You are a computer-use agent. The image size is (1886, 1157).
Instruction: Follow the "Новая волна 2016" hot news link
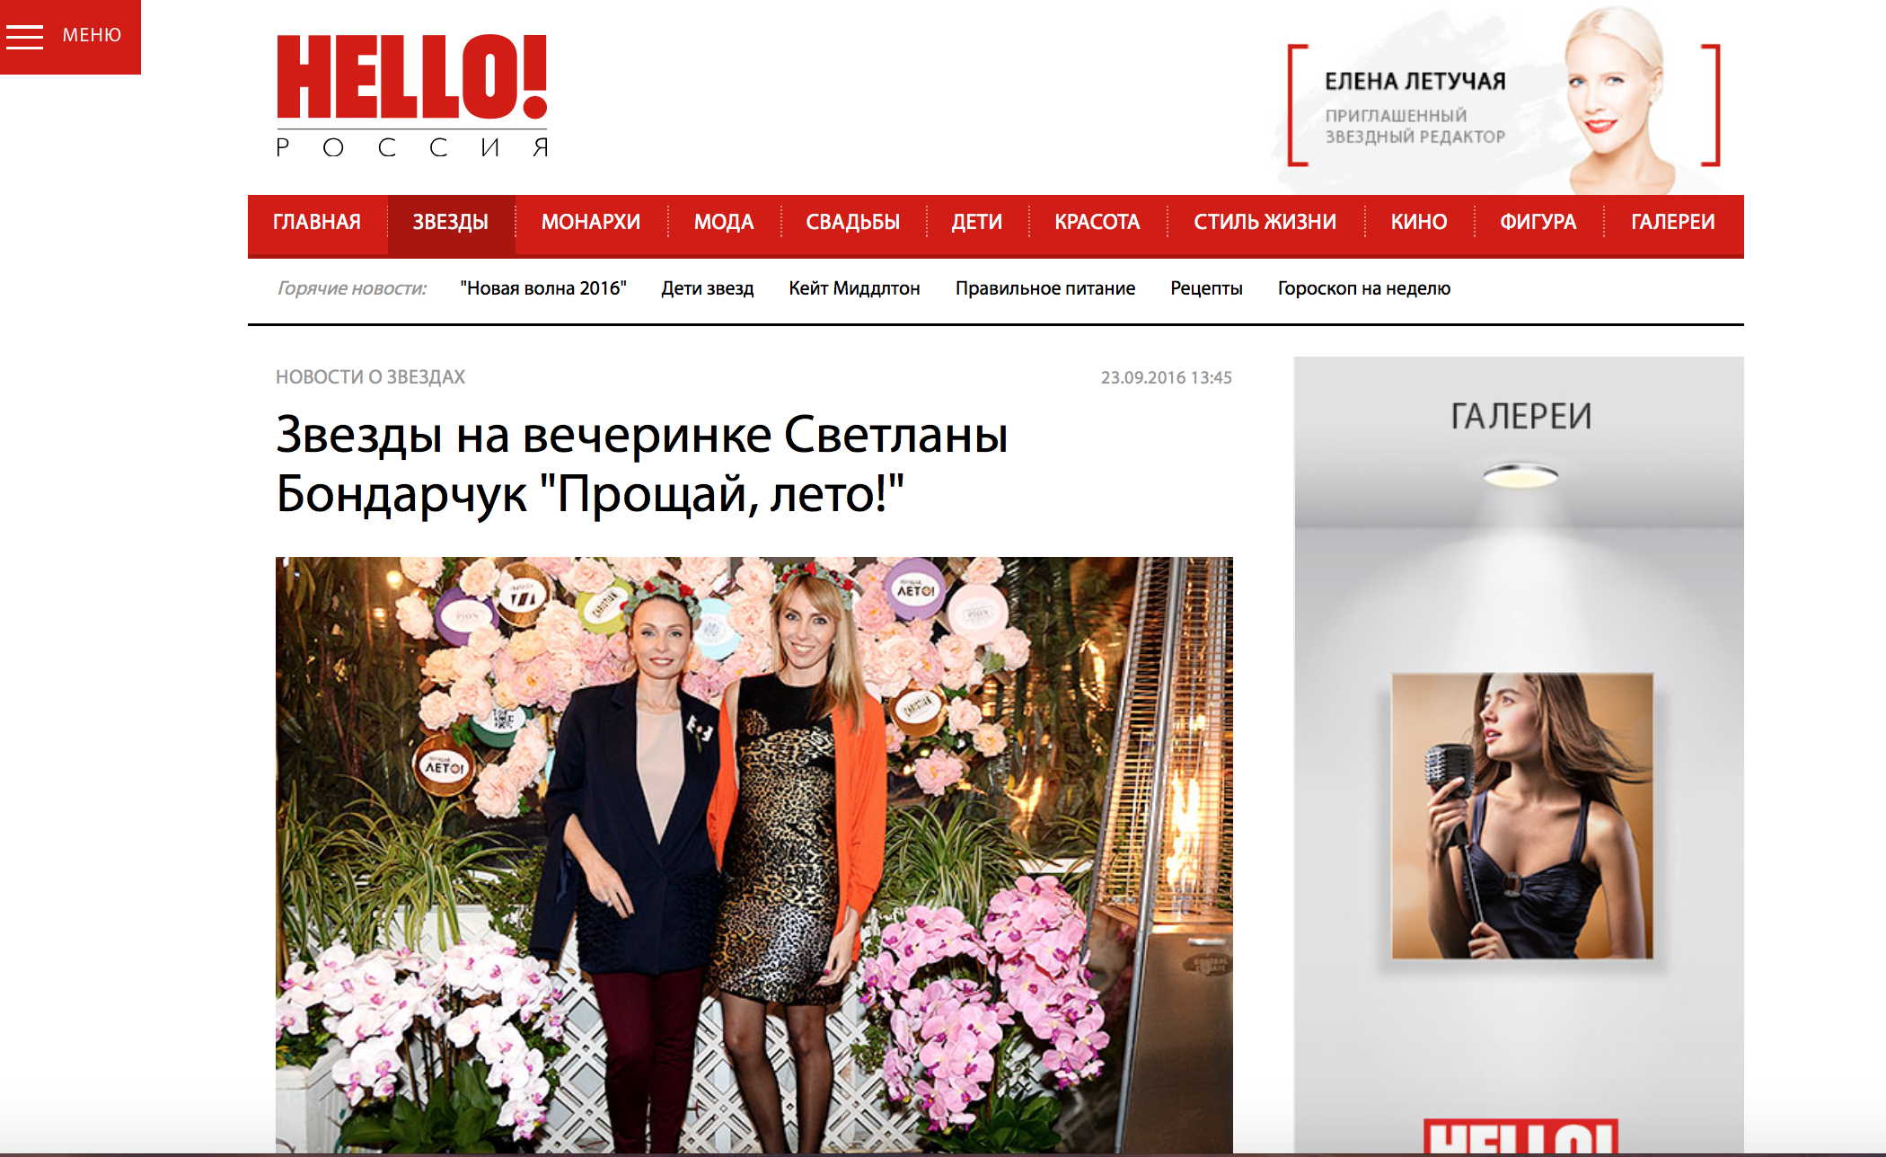[543, 288]
